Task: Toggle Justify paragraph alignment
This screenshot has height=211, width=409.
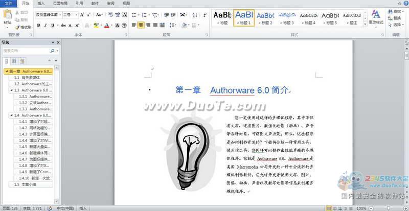Action: pyautogui.click(x=155, y=25)
